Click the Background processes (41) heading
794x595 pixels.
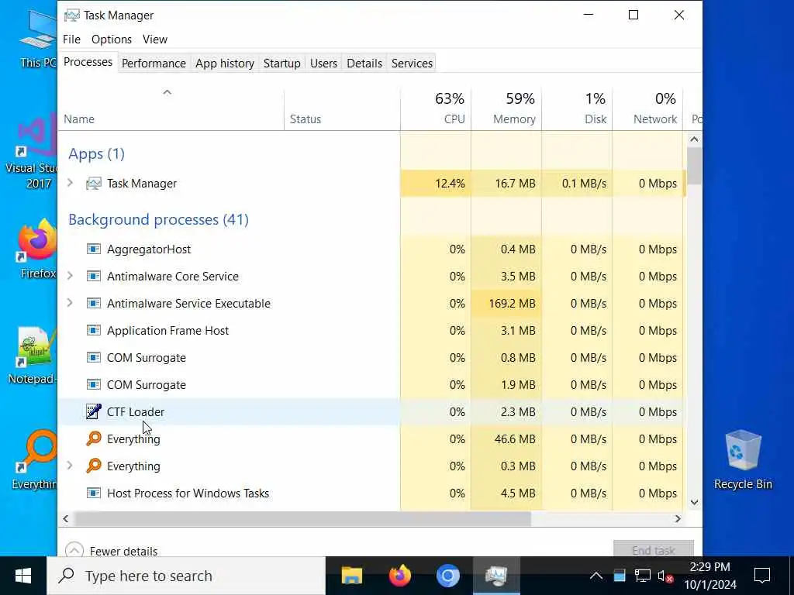coord(158,219)
